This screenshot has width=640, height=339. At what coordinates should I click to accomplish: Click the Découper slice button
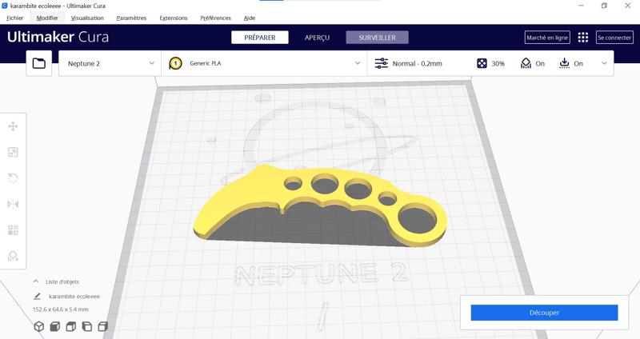pyautogui.click(x=544, y=313)
